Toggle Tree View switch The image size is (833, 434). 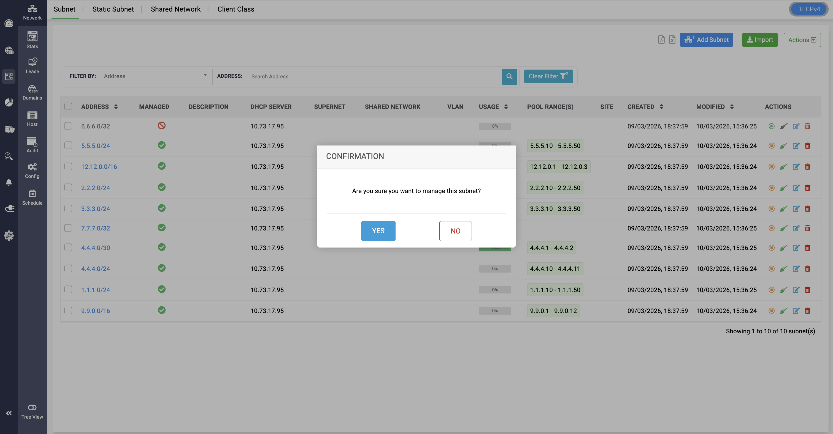click(32, 408)
